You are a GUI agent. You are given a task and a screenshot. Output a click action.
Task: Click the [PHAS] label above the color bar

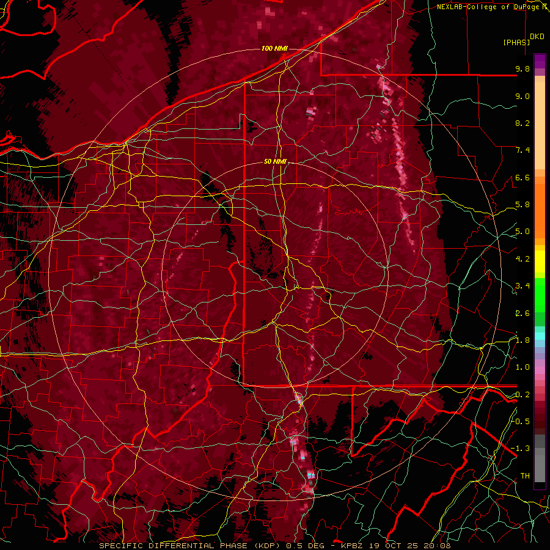516,42
